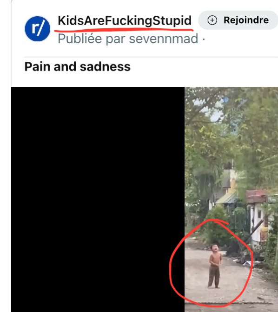278x312 pixels.
Task: Click the black letterbox area of the video
Action: pos(98,199)
